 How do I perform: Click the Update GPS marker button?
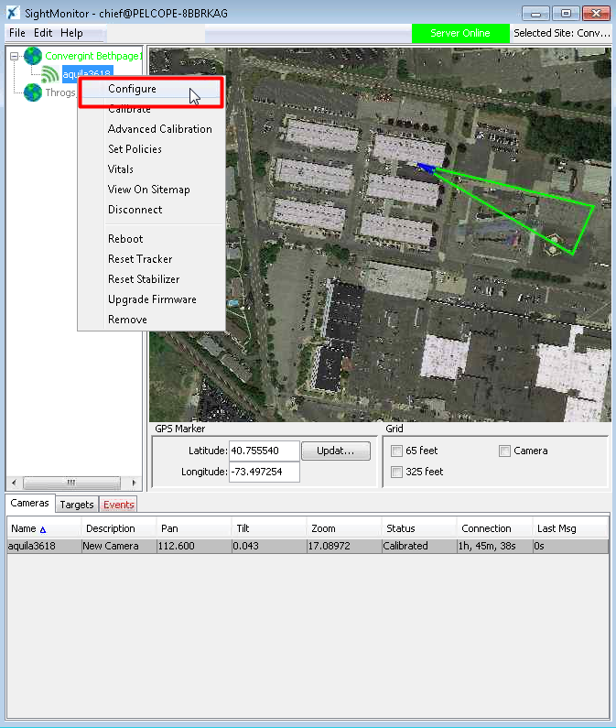(336, 451)
